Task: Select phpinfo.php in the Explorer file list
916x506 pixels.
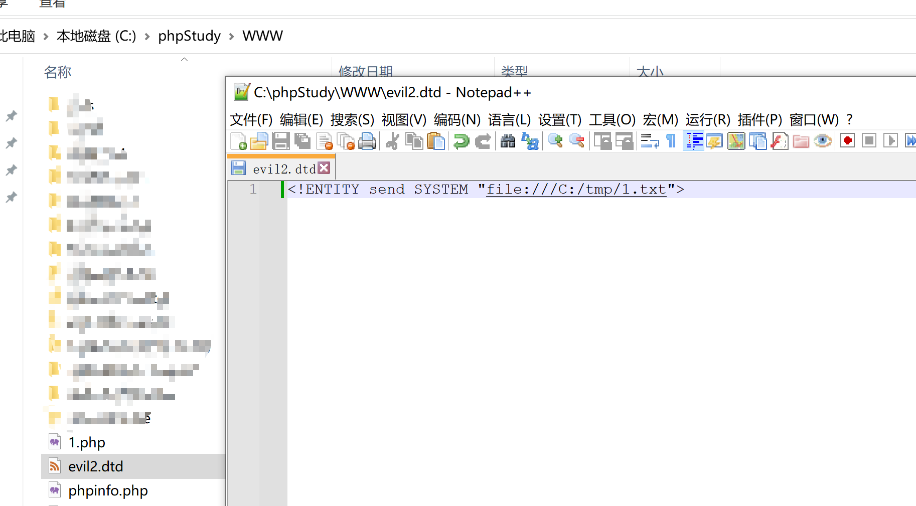Action: pyautogui.click(x=108, y=490)
